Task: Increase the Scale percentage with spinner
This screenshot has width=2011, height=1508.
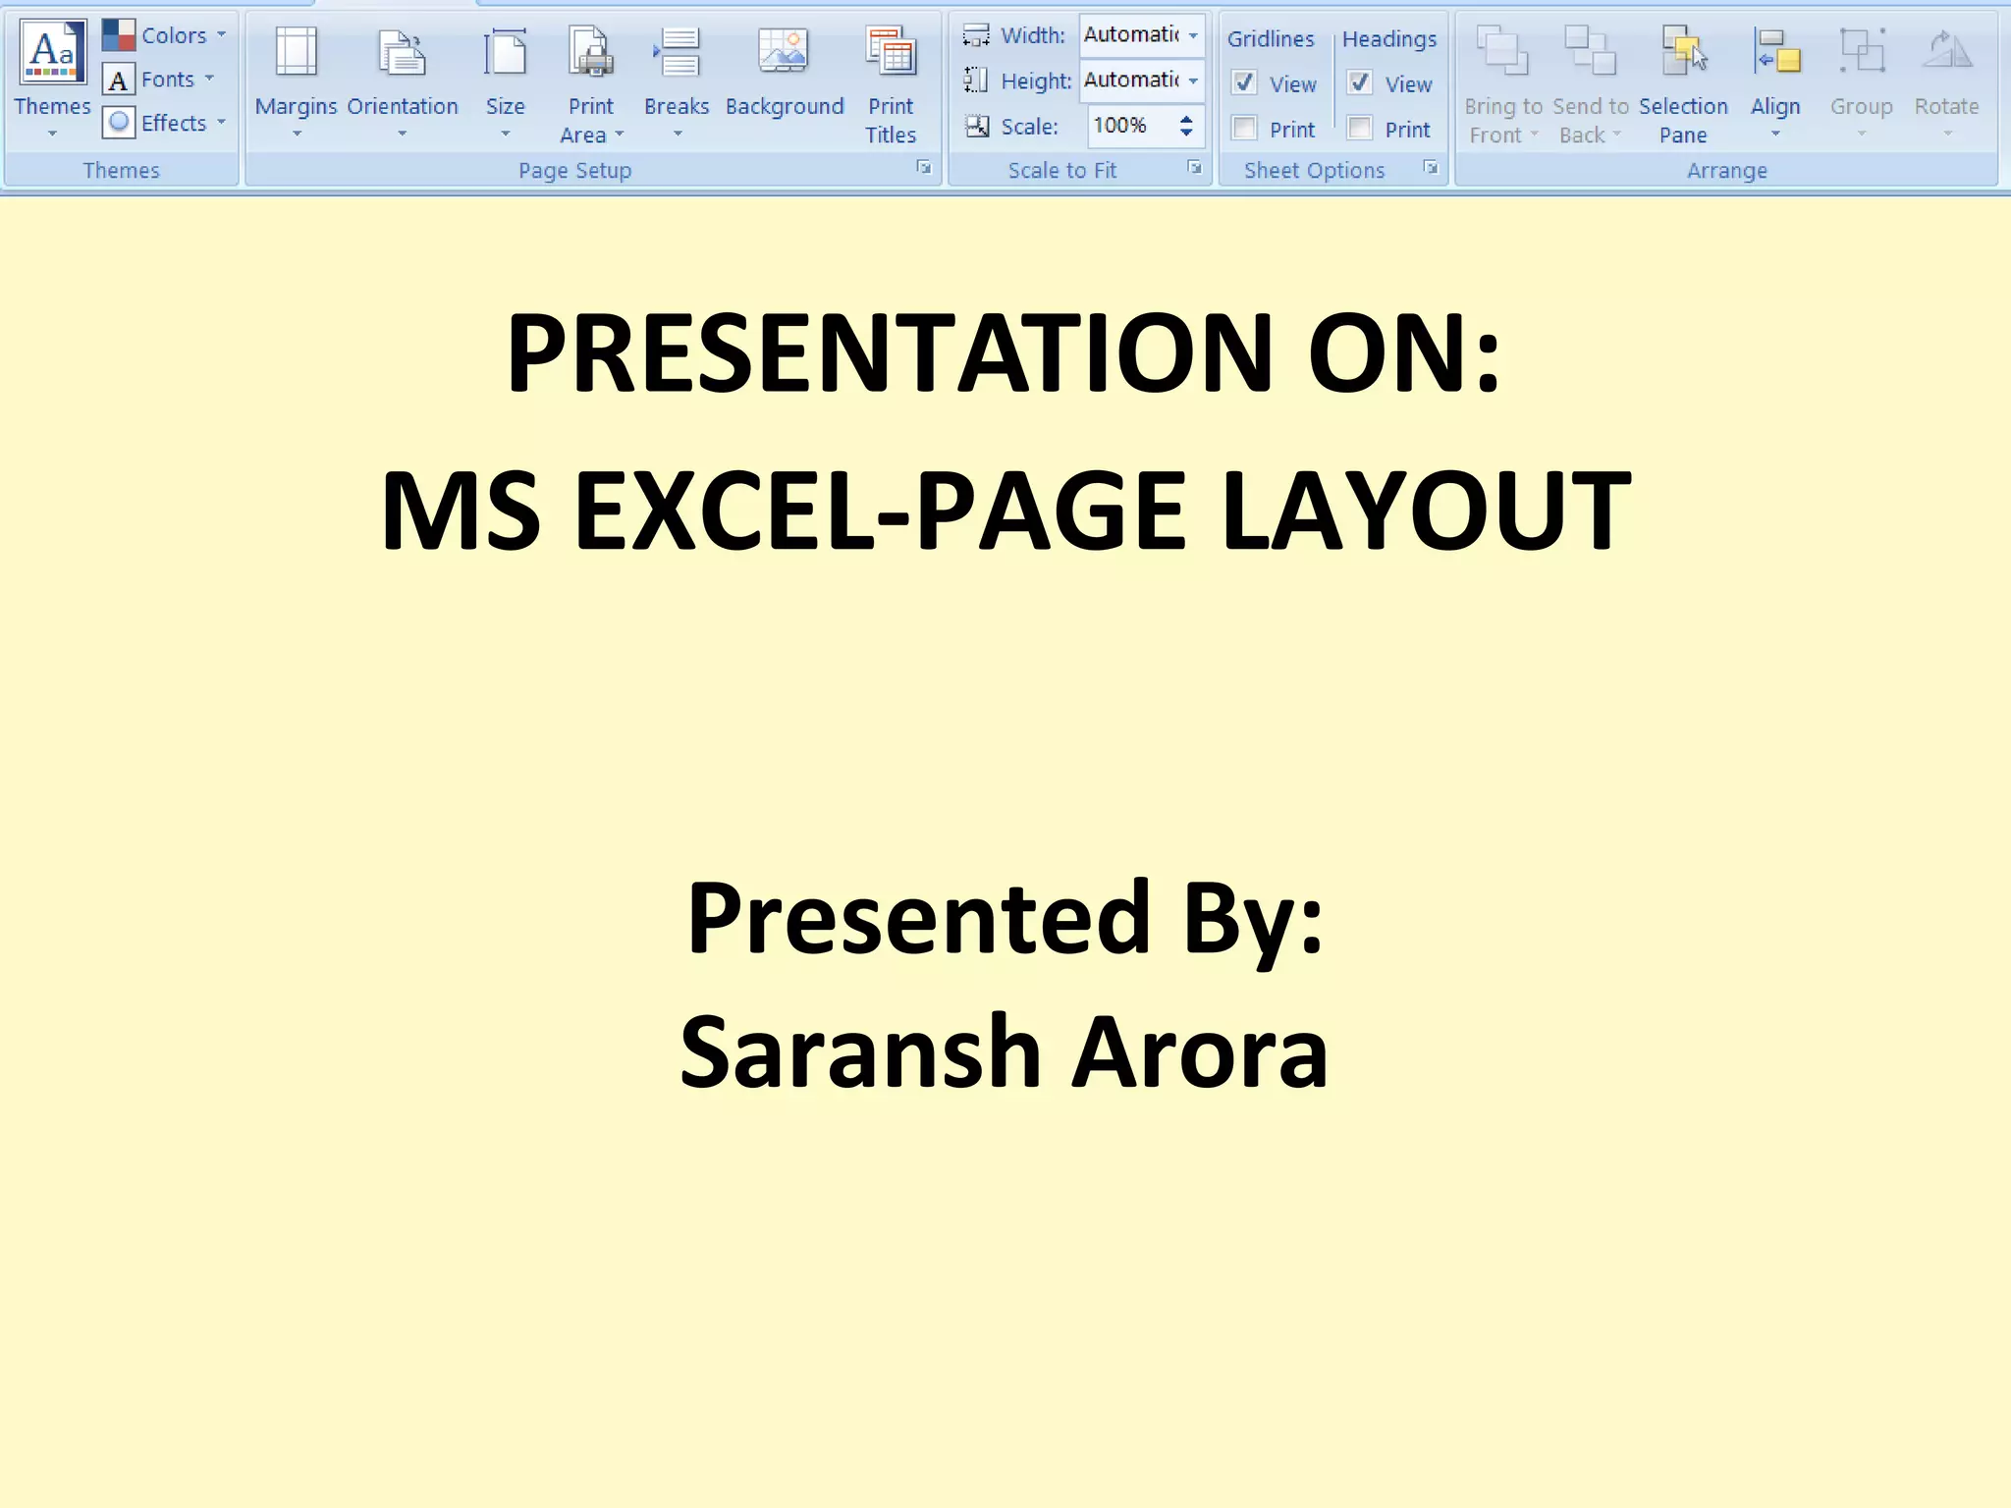Action: (1186, 119)
